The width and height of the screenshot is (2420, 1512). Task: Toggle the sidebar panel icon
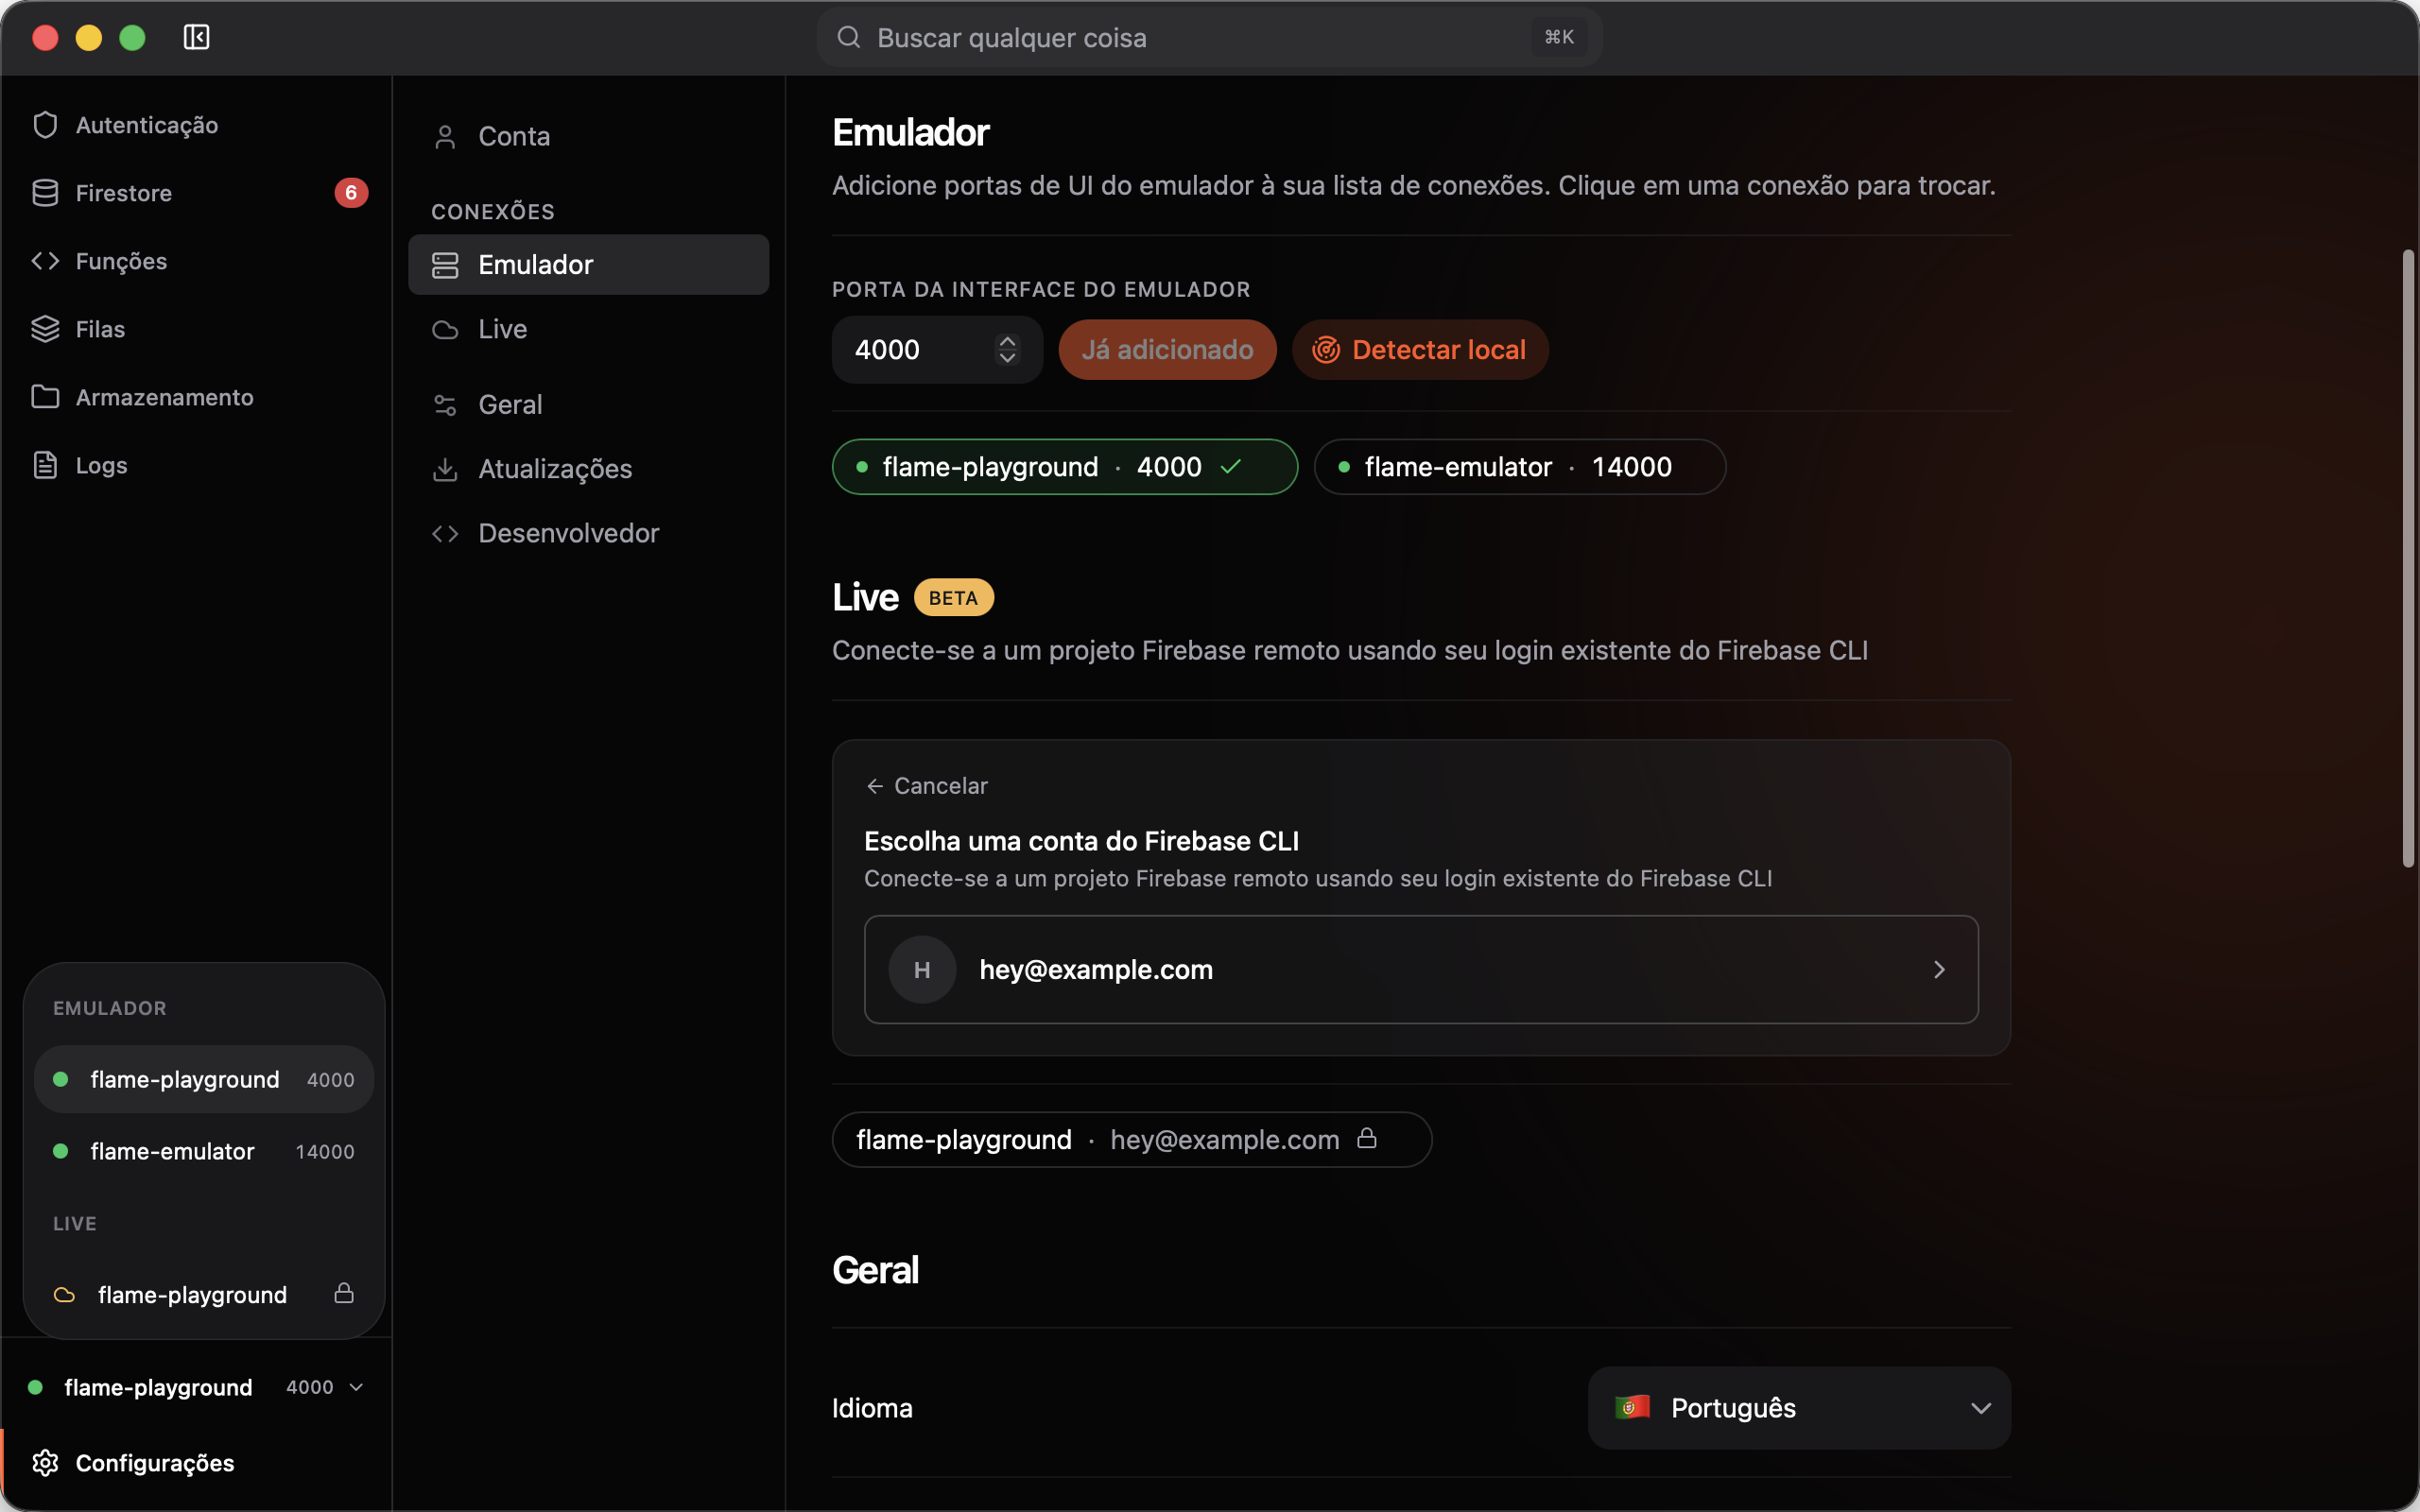tap(196, 37)
